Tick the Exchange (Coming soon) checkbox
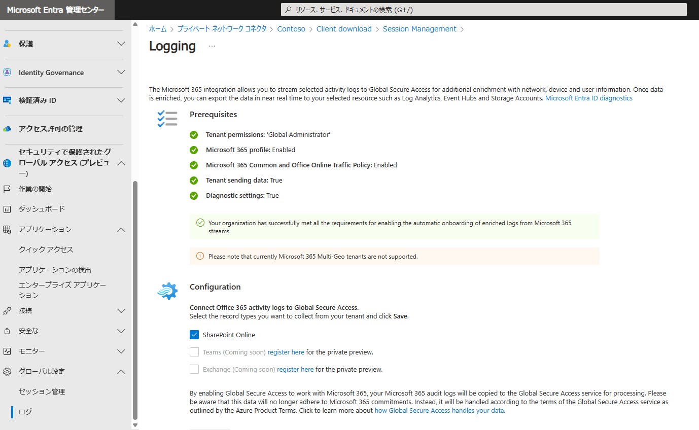699x430 pixels. pyautogui.click(x=194, y=369)
